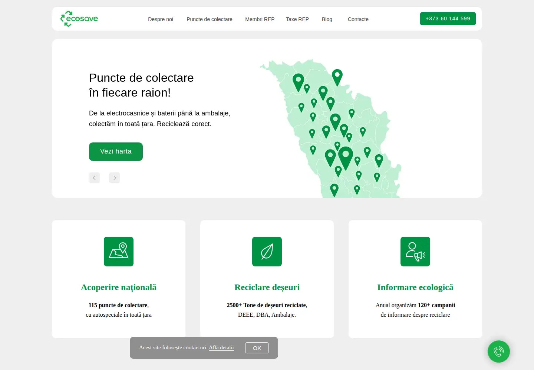Open Taxe REP menu item
534x370 pixels.
pos(297,19)
